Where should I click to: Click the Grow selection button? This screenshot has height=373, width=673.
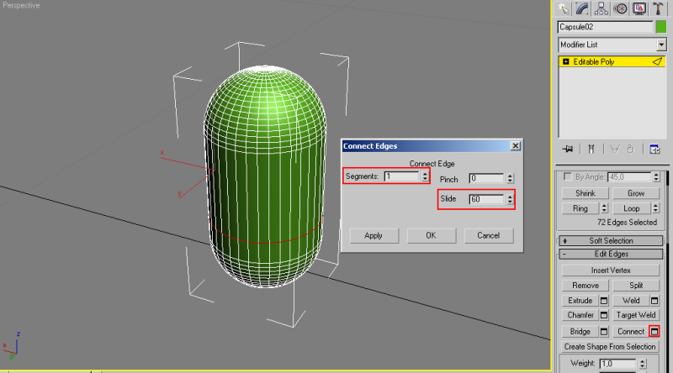click(x=636, y=193)
